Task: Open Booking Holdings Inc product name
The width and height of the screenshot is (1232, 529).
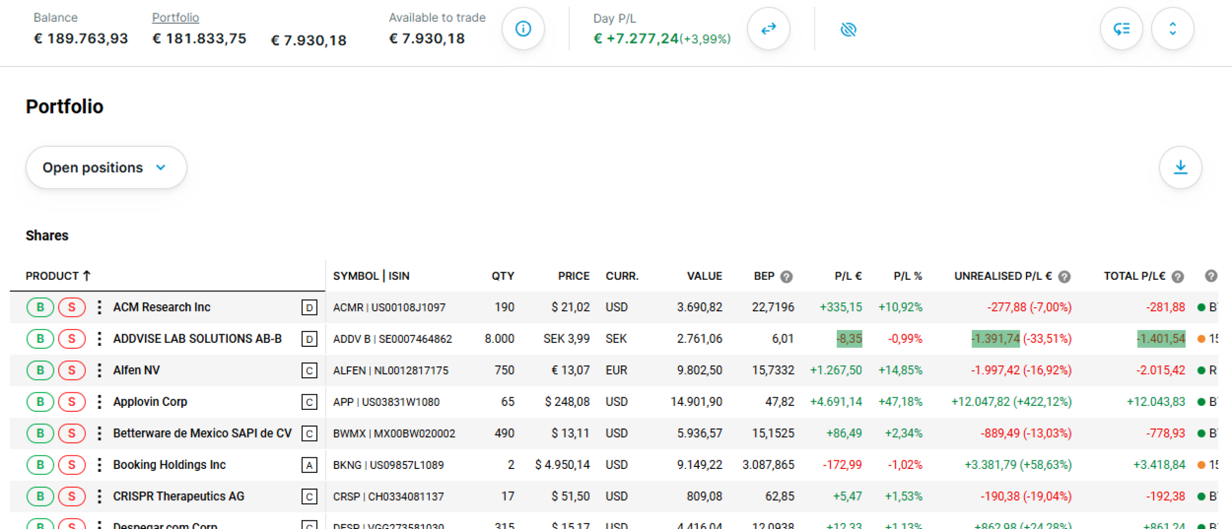Action: [169, 465]
